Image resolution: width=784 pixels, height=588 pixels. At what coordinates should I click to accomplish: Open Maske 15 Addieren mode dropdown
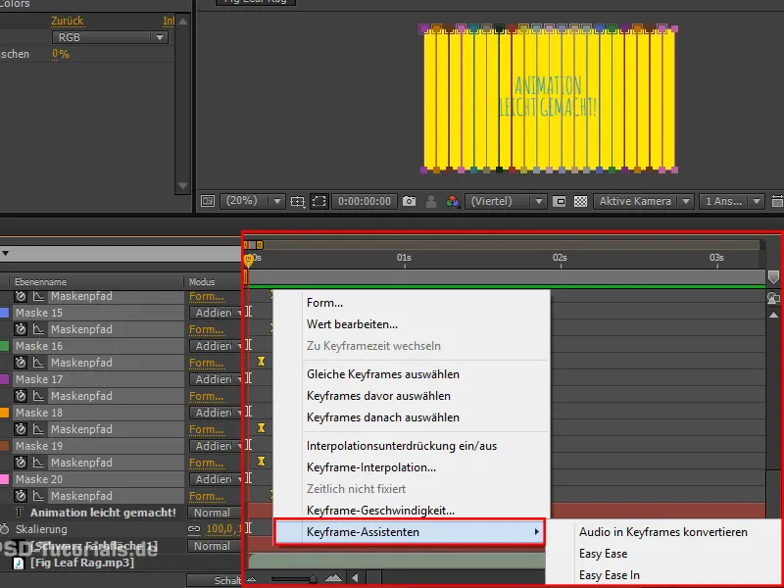click(x=215, y=313)
